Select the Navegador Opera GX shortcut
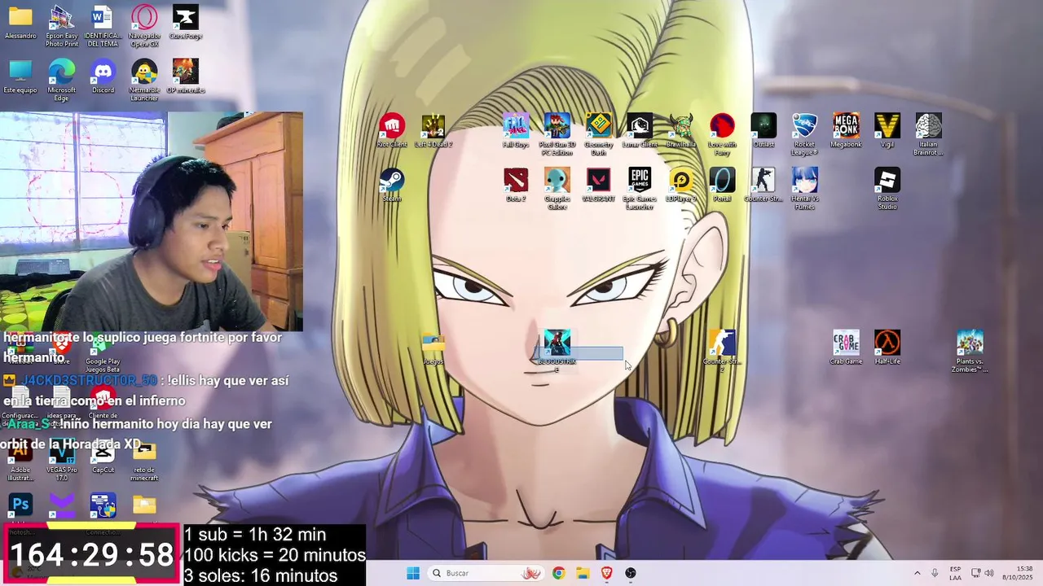Image resolution: width=1043 pixels, height=586 pixels. pyautogui.click(x=144, y=26)
